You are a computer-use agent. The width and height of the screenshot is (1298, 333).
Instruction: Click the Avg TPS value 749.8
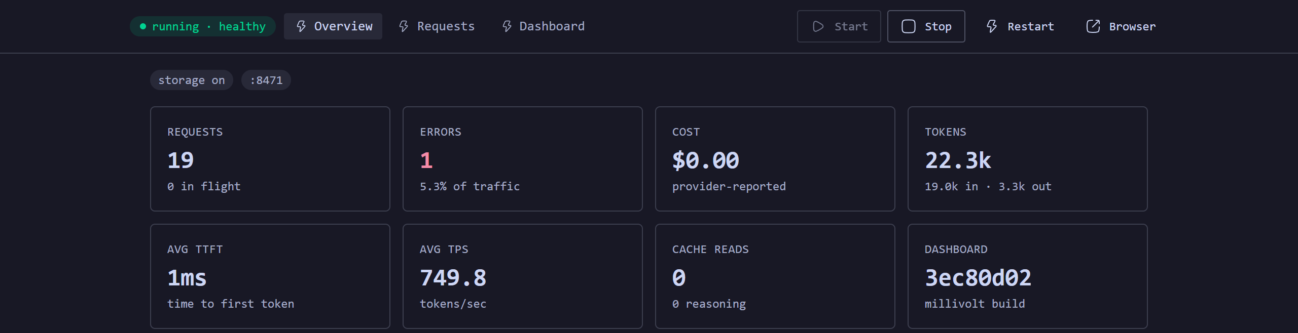[x=453, y=278]
